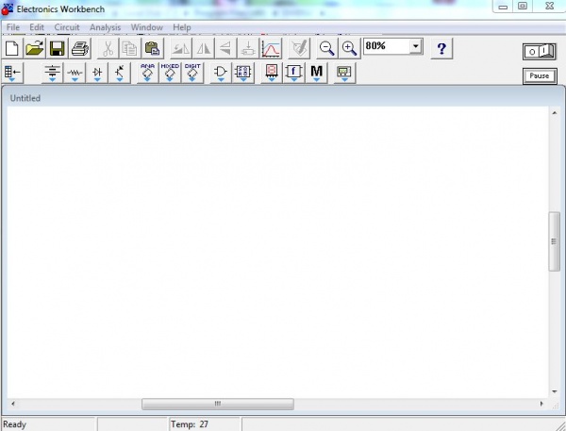Screen dimensions: 566x431
Task: Click the Create Subcircuit icon
Action: click(x=248, y=48)
